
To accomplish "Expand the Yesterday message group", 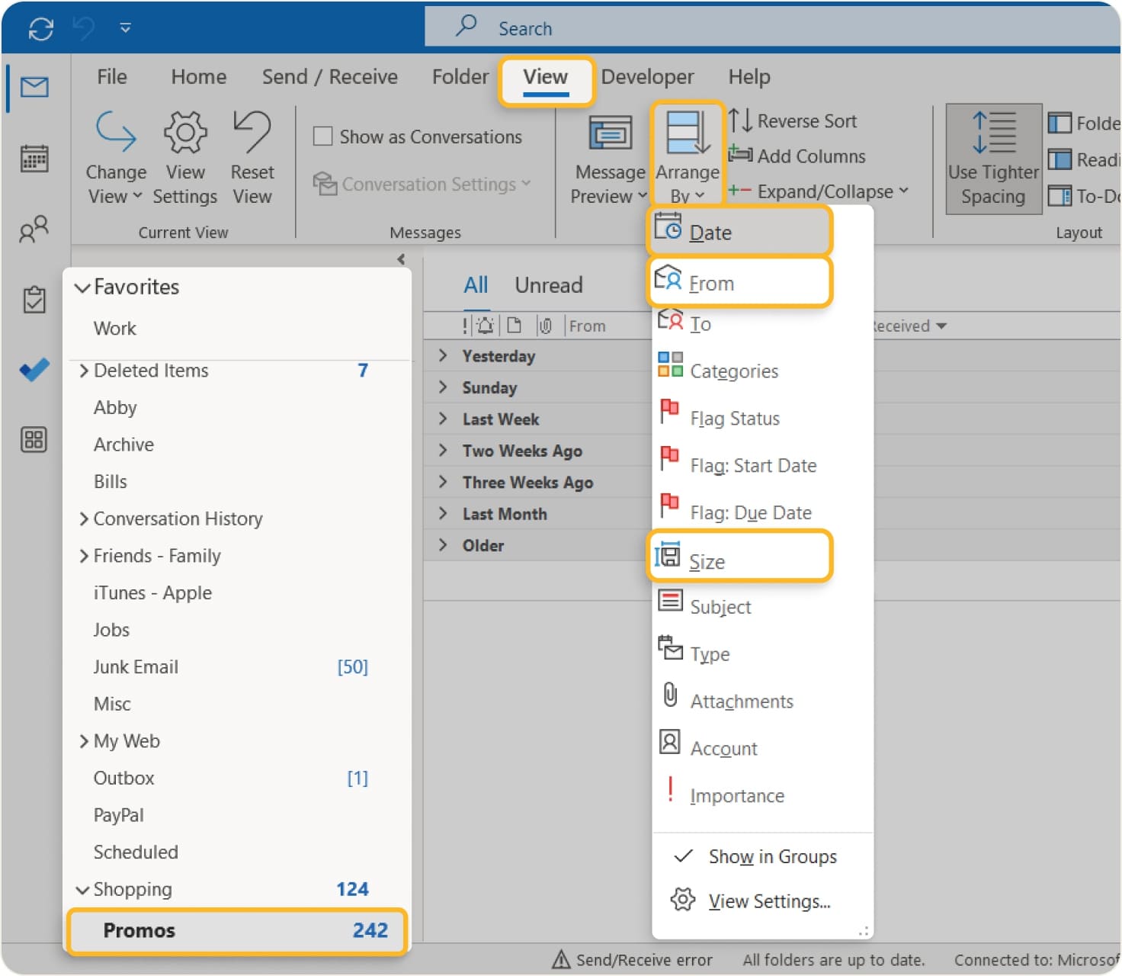I will [444, 355].
